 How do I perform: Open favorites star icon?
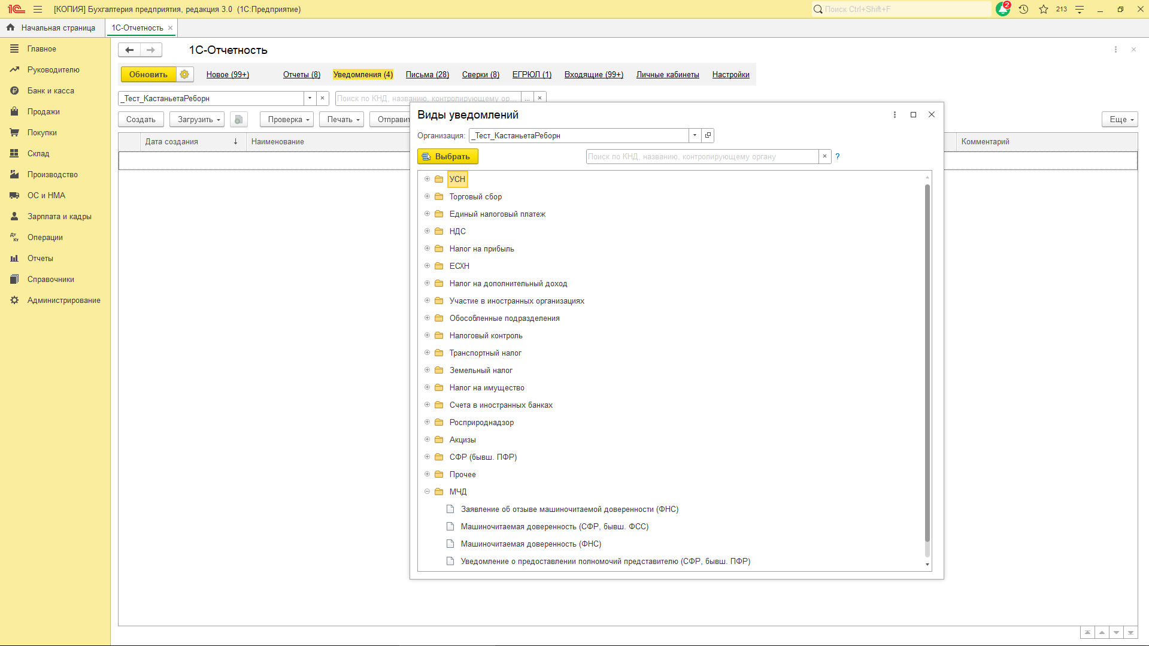[x=1044, y=9]
